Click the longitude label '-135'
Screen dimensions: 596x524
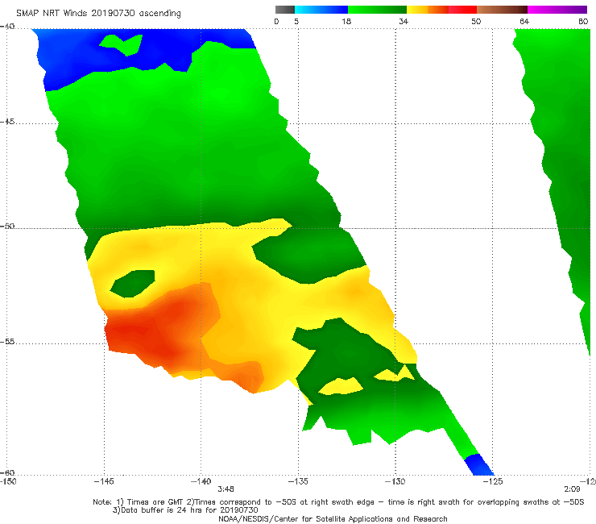[x=298, y=482]
